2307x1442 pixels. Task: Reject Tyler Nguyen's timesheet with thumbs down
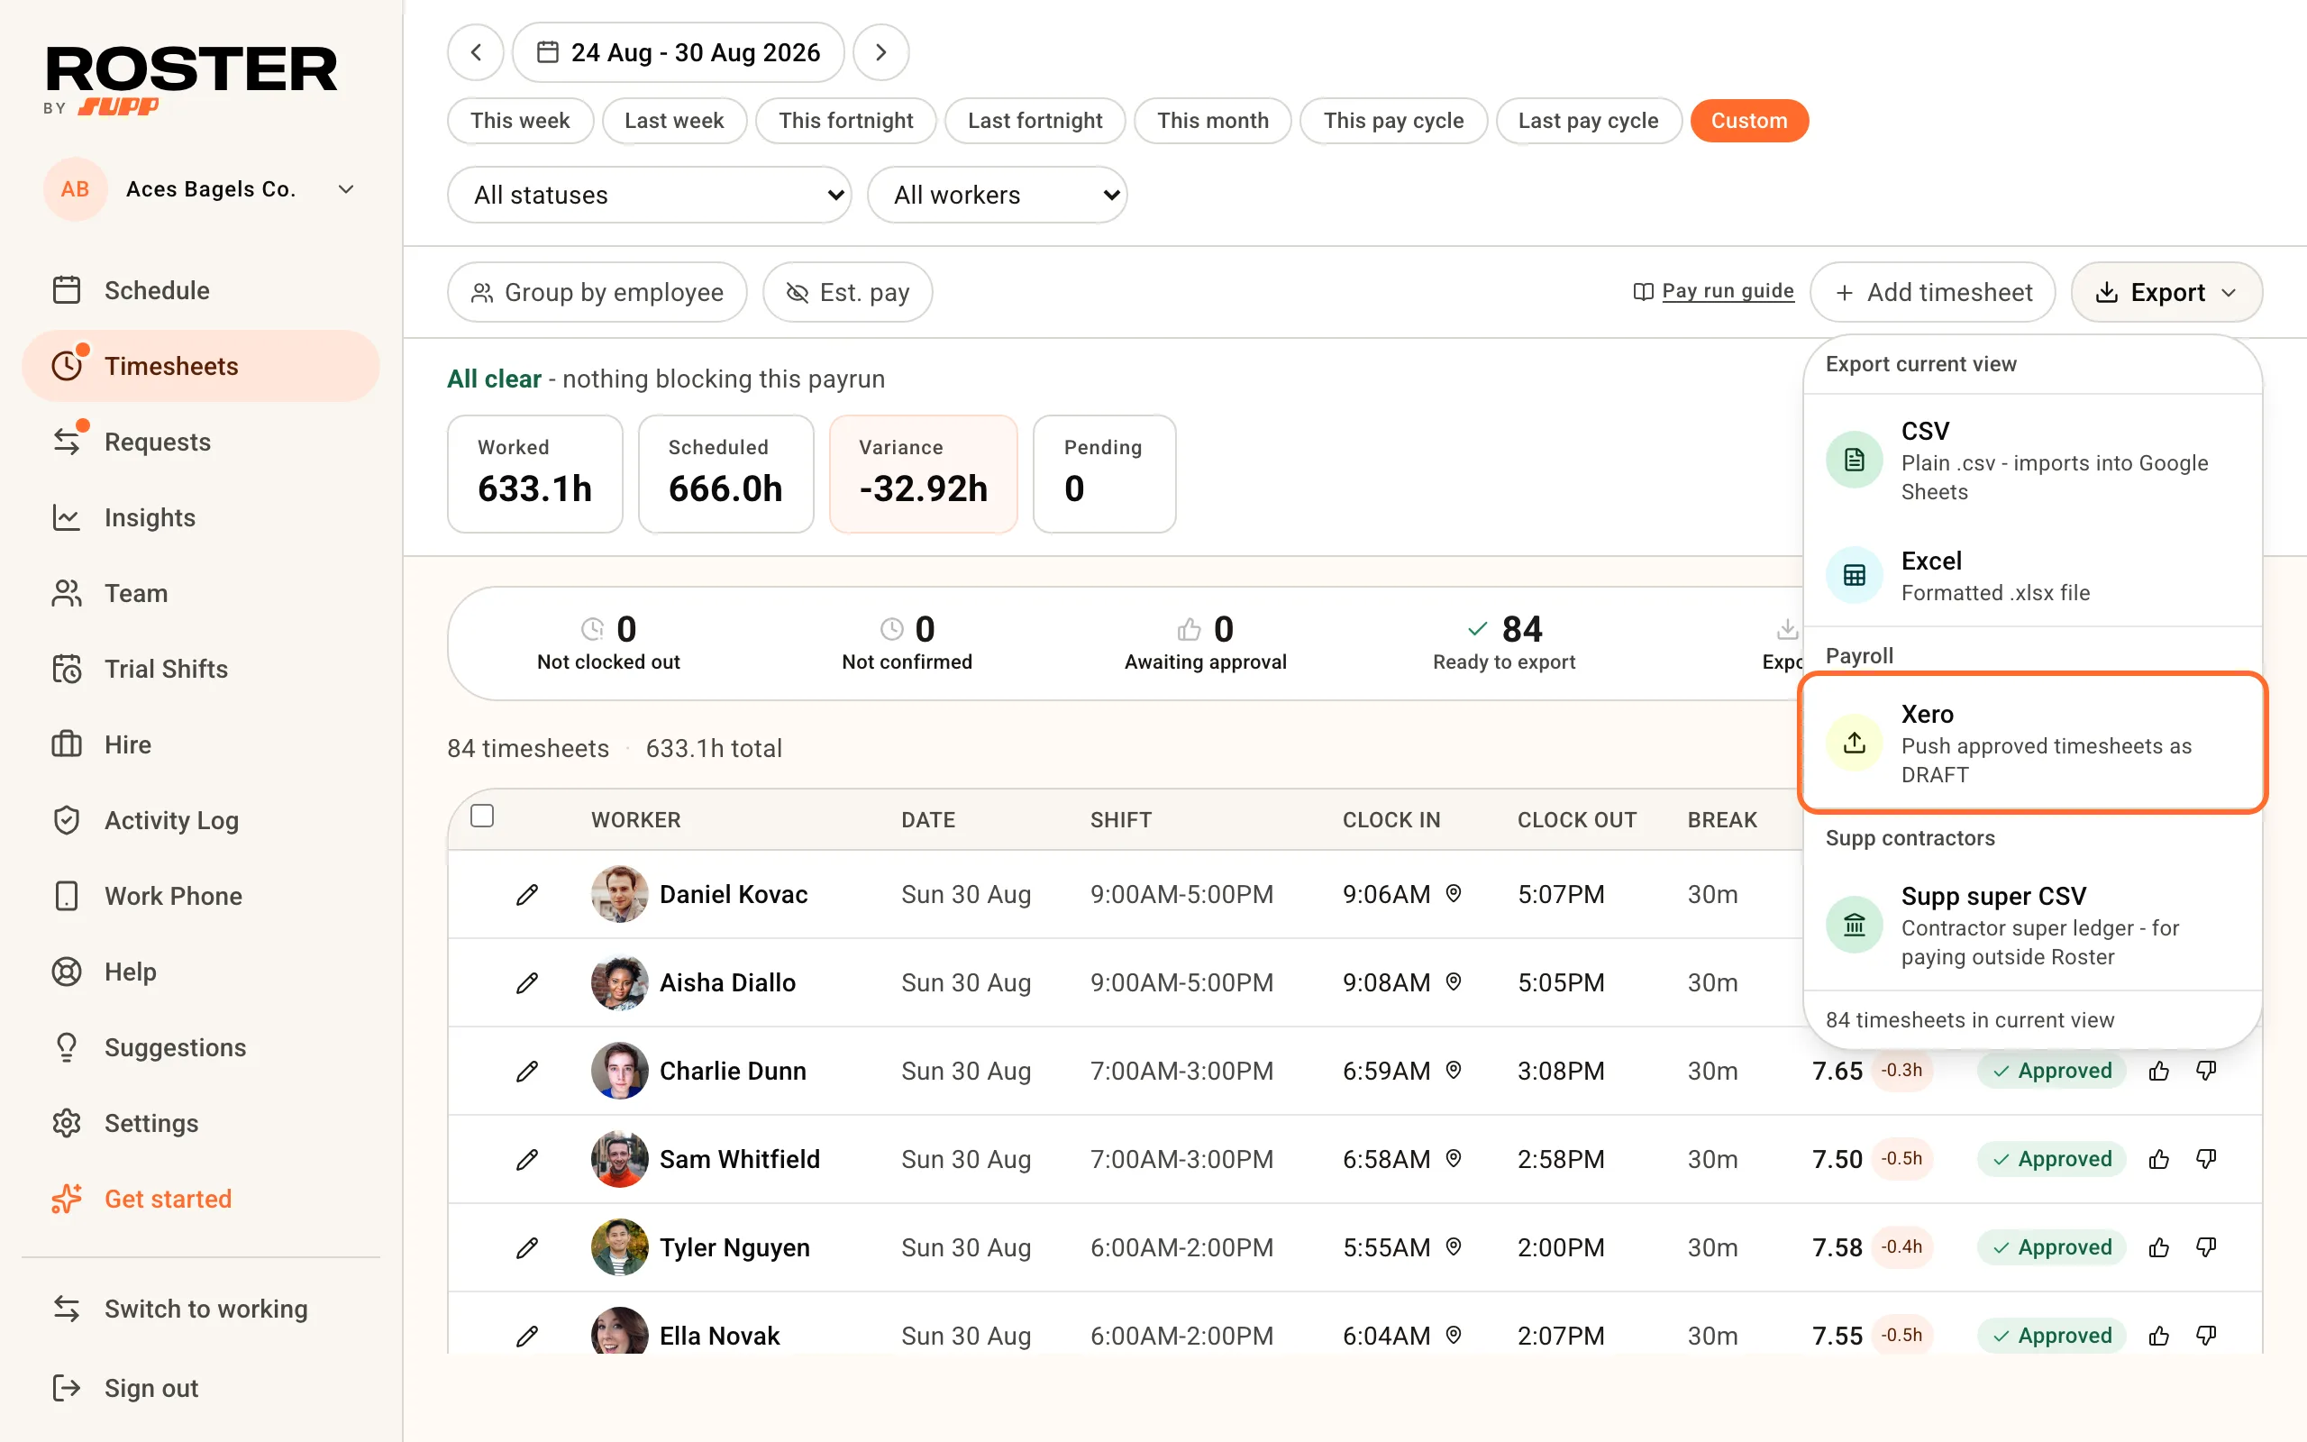pos(2206,1247)
